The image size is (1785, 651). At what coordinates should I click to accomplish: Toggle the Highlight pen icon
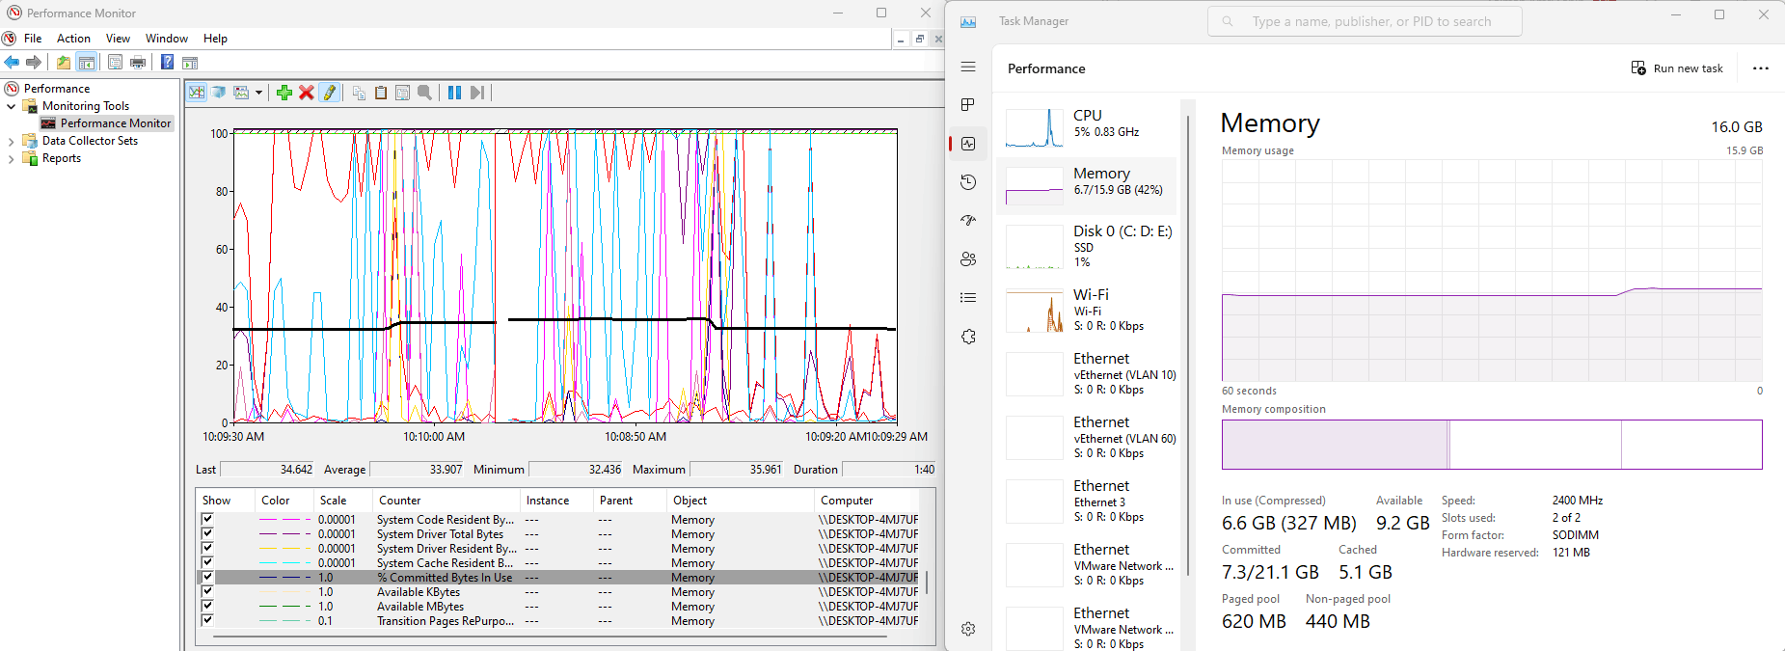330,93
